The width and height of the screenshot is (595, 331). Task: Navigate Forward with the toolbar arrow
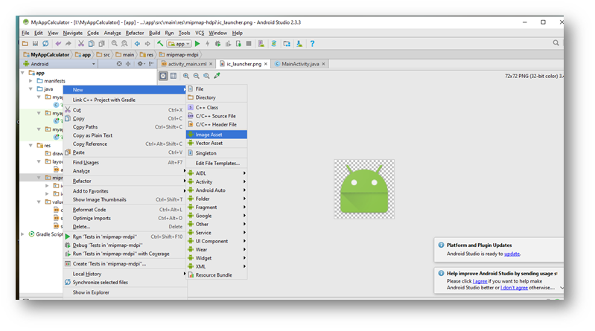pos(147,44)
